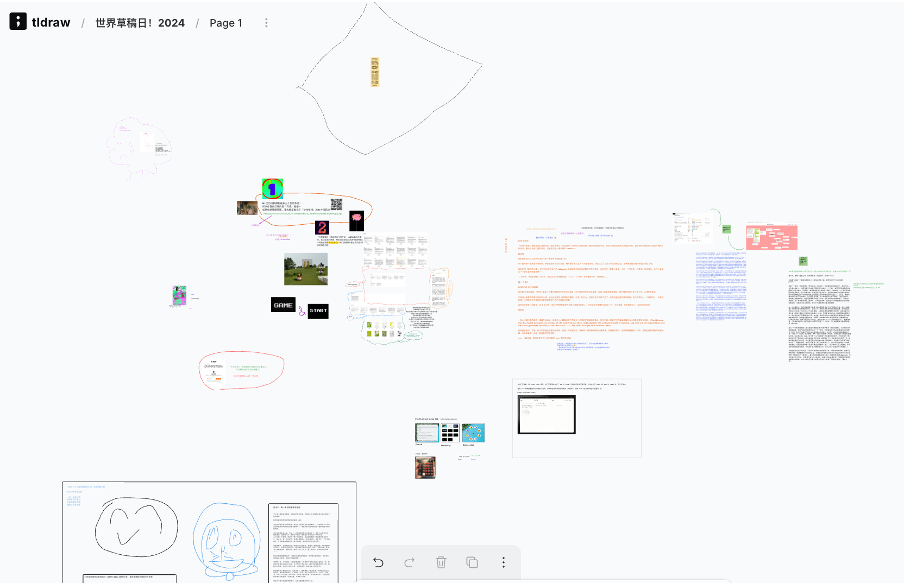Select the pink and green image at left

179,296
